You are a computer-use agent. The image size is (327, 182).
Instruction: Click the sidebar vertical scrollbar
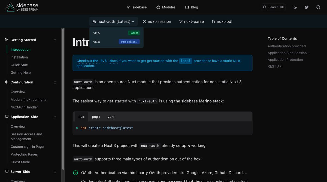pyautogui.click(x=63, y=99)
